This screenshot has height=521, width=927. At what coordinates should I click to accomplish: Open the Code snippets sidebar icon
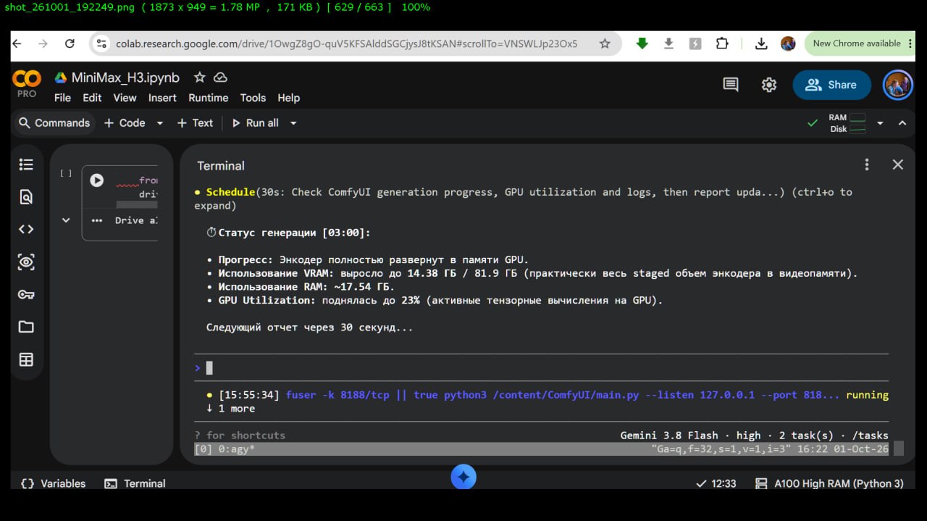26,229
